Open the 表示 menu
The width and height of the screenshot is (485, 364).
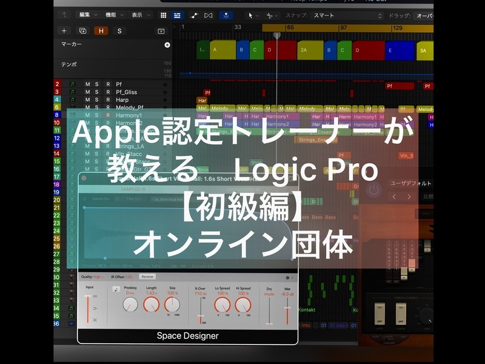click(141, 15)
